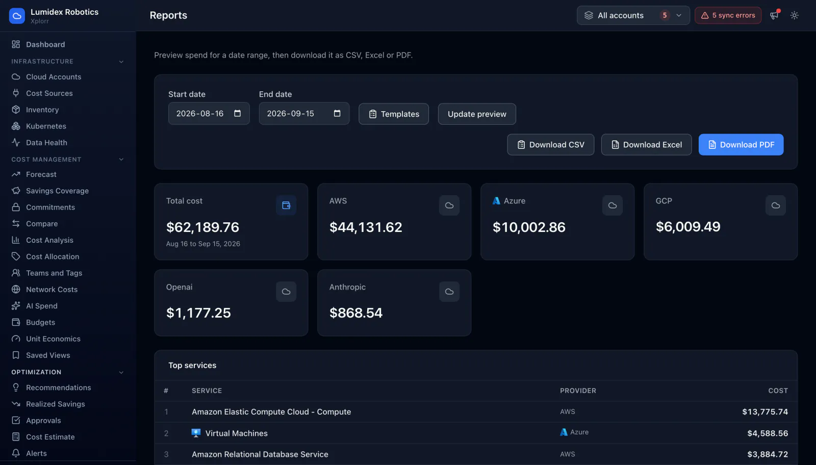This screenshot has width=816, height=465.
Task: Download report as CSV
Action: (x=550, y=145)
